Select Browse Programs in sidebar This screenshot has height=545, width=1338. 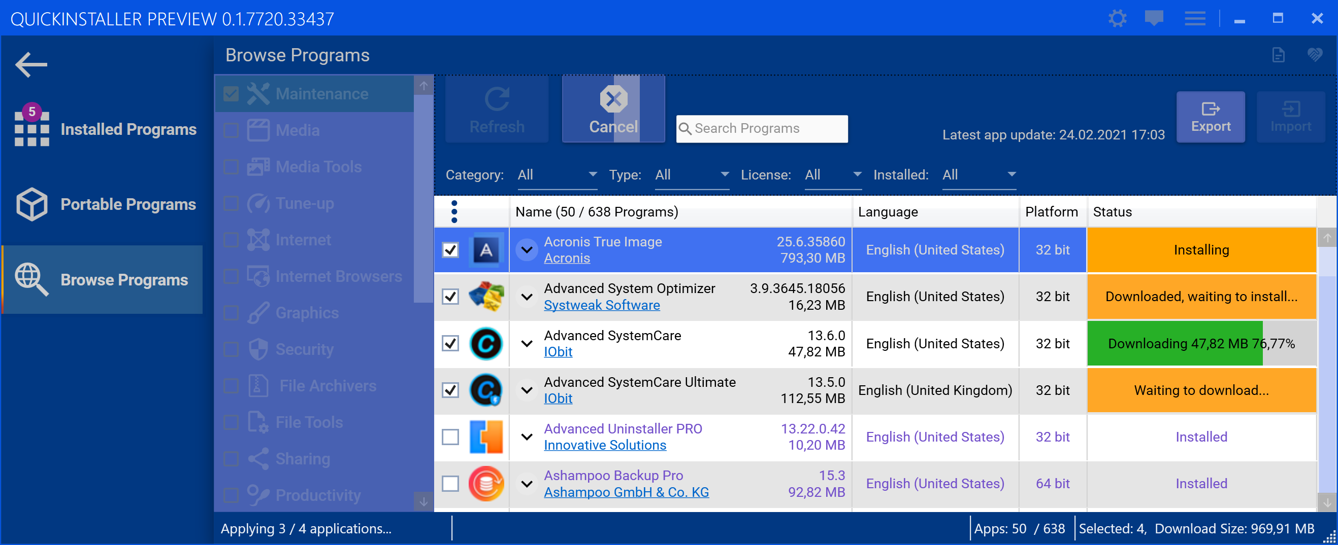(104, 279)
